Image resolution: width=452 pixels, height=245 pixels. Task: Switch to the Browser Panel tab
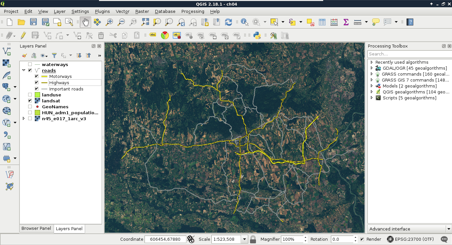tap(36, 228)
